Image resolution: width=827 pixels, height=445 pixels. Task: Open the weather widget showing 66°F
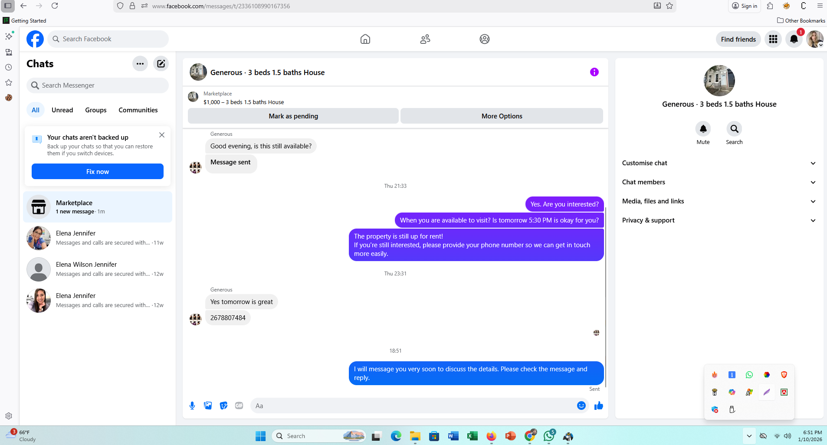coord(21,435)
